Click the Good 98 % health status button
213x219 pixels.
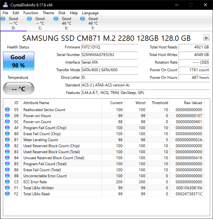pos(19,61)
